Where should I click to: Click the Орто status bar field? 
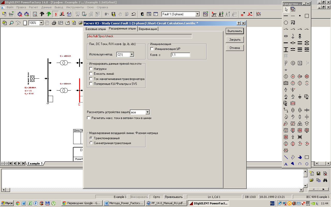157,197
